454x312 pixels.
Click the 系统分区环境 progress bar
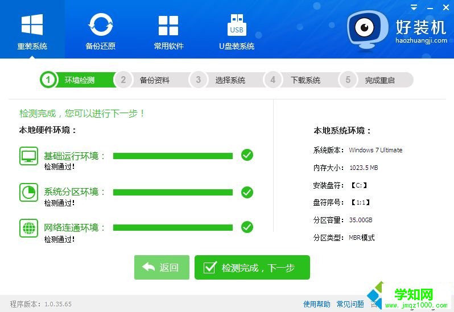pos(173,192)
